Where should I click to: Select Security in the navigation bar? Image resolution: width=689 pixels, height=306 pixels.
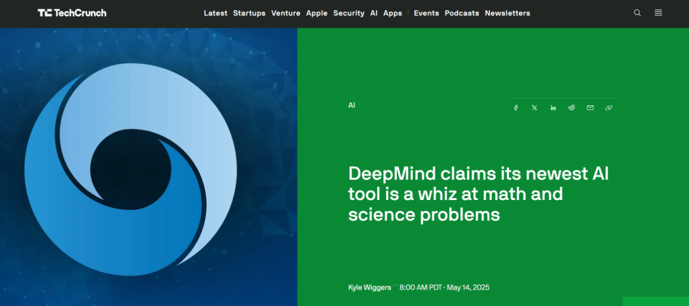349,13
